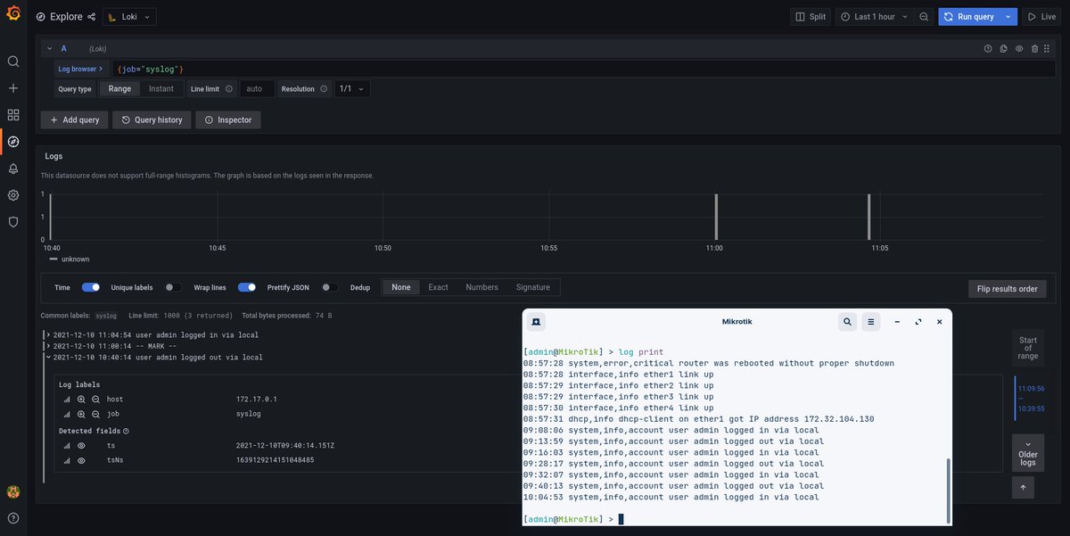Open the Explore compass icon in sidebar

(x=12, y=142)
